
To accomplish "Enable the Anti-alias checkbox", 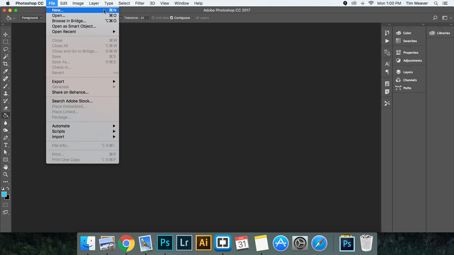I will pyautogui.click(x=153, y=18).
